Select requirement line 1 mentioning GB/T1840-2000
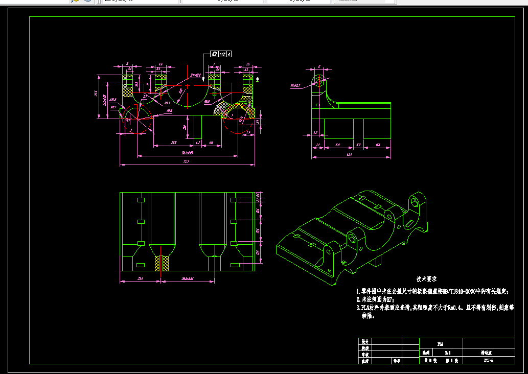Screen dimensions: 528x374 [432, 292]
